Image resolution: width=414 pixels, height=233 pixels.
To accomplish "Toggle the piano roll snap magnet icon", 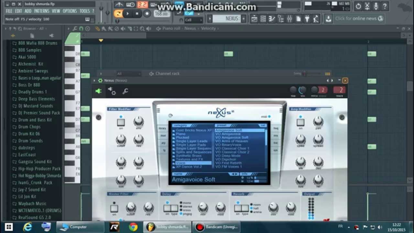I will [x=82, y=28].
